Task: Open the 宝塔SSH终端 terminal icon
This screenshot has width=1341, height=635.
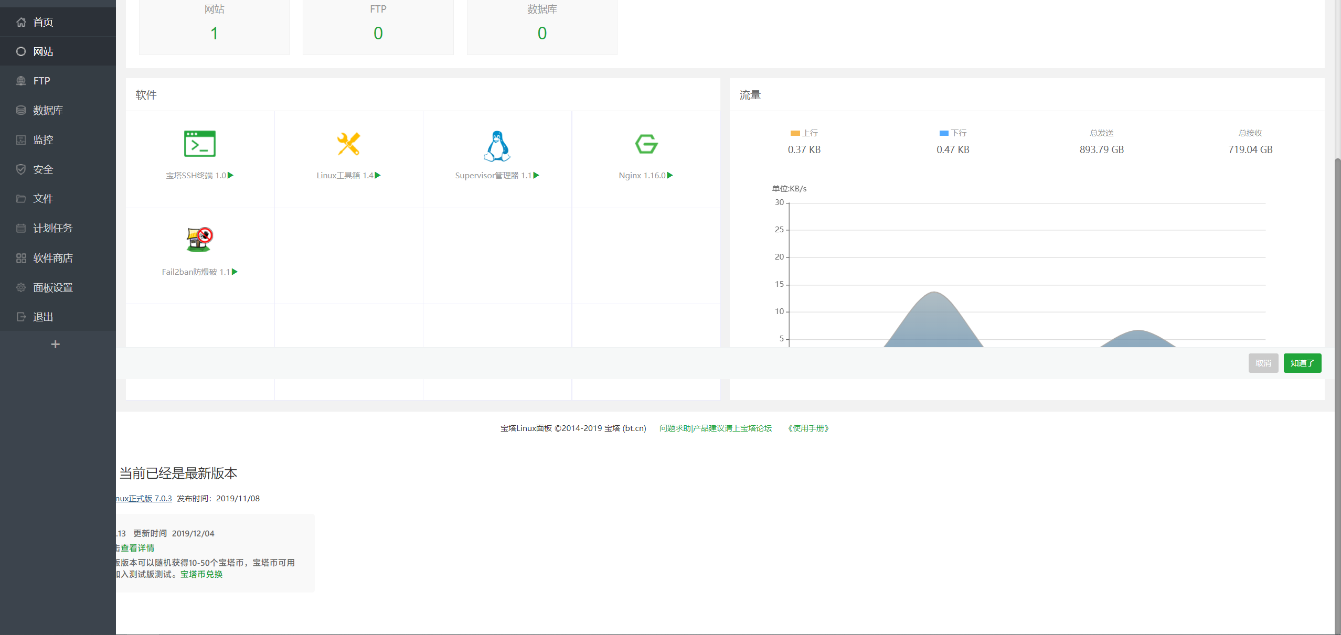Action: click(200, 144)
